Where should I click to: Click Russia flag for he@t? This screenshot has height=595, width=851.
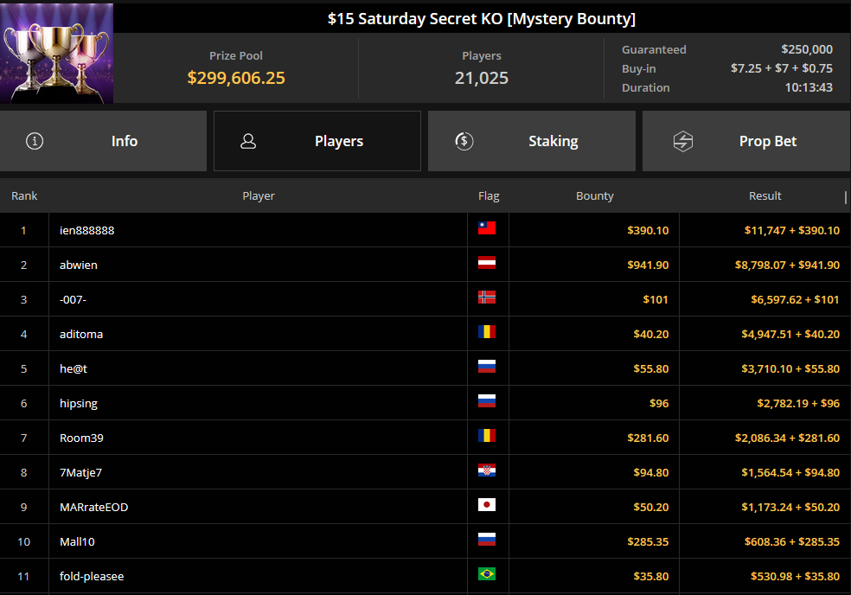point(487,367)
